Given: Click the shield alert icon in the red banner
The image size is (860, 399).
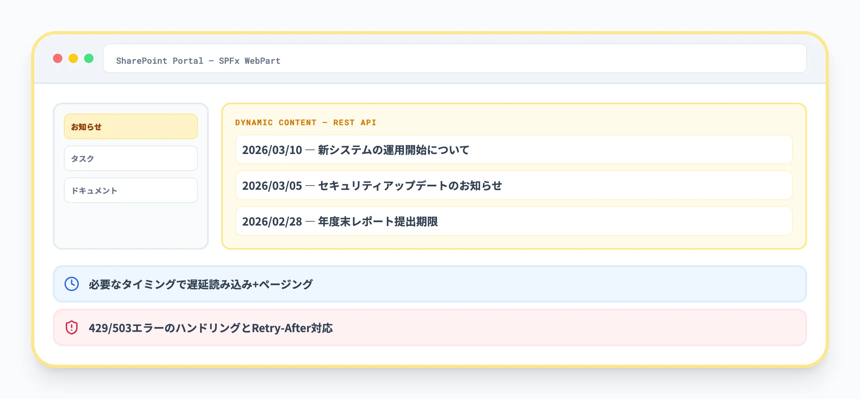Looking at the screenshot, I should pos(72,328).
